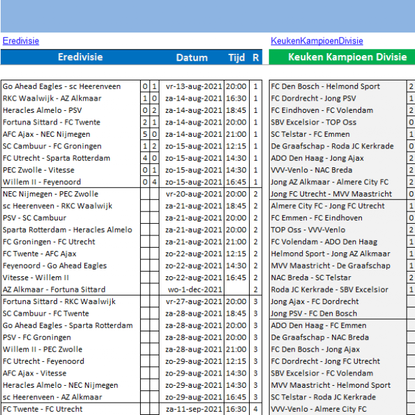The image size is (415, 415).
Task: Select the AFC Ajax - NEC Nijmegen match
Action: pyautogui.click(x=46, y=134)
